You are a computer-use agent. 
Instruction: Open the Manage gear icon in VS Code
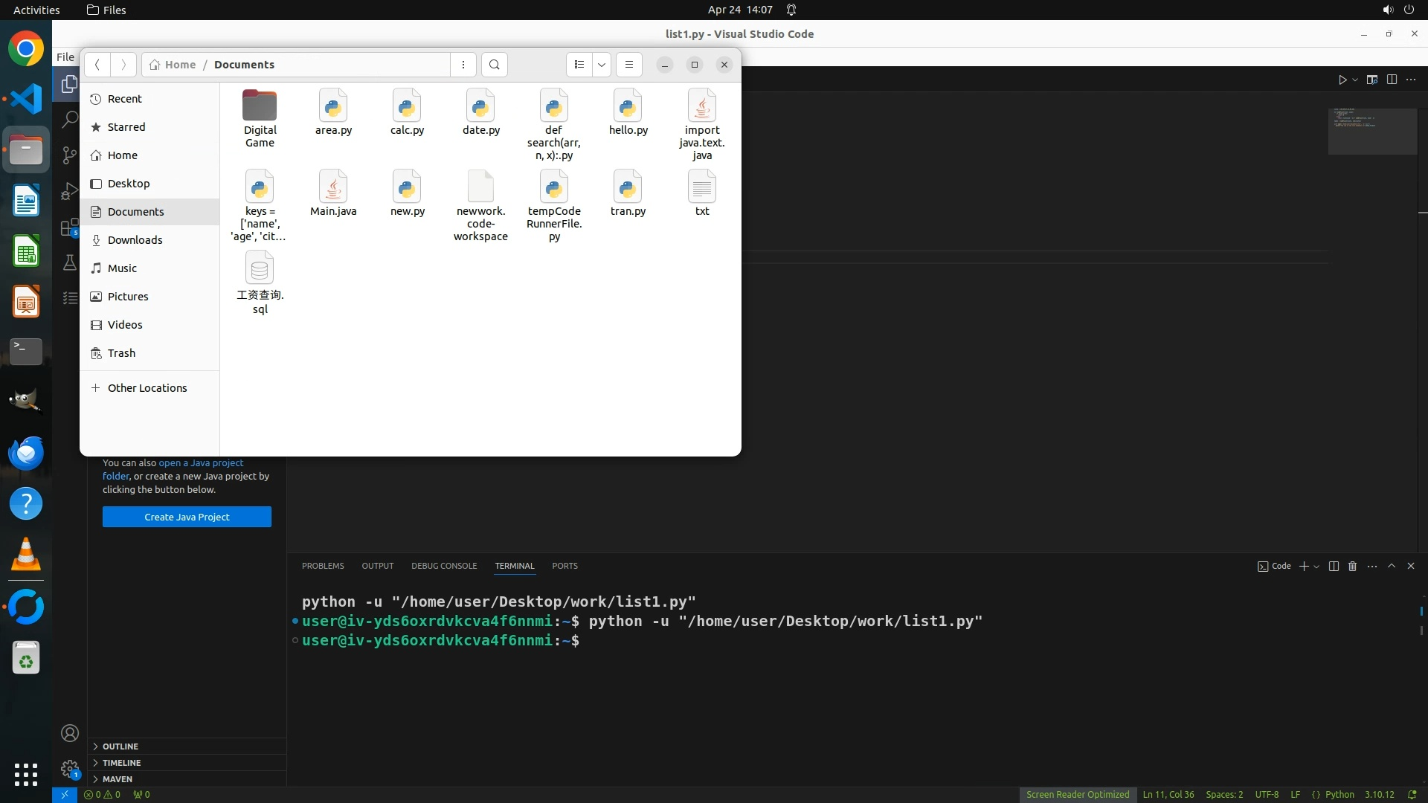[x=70, y=768]
